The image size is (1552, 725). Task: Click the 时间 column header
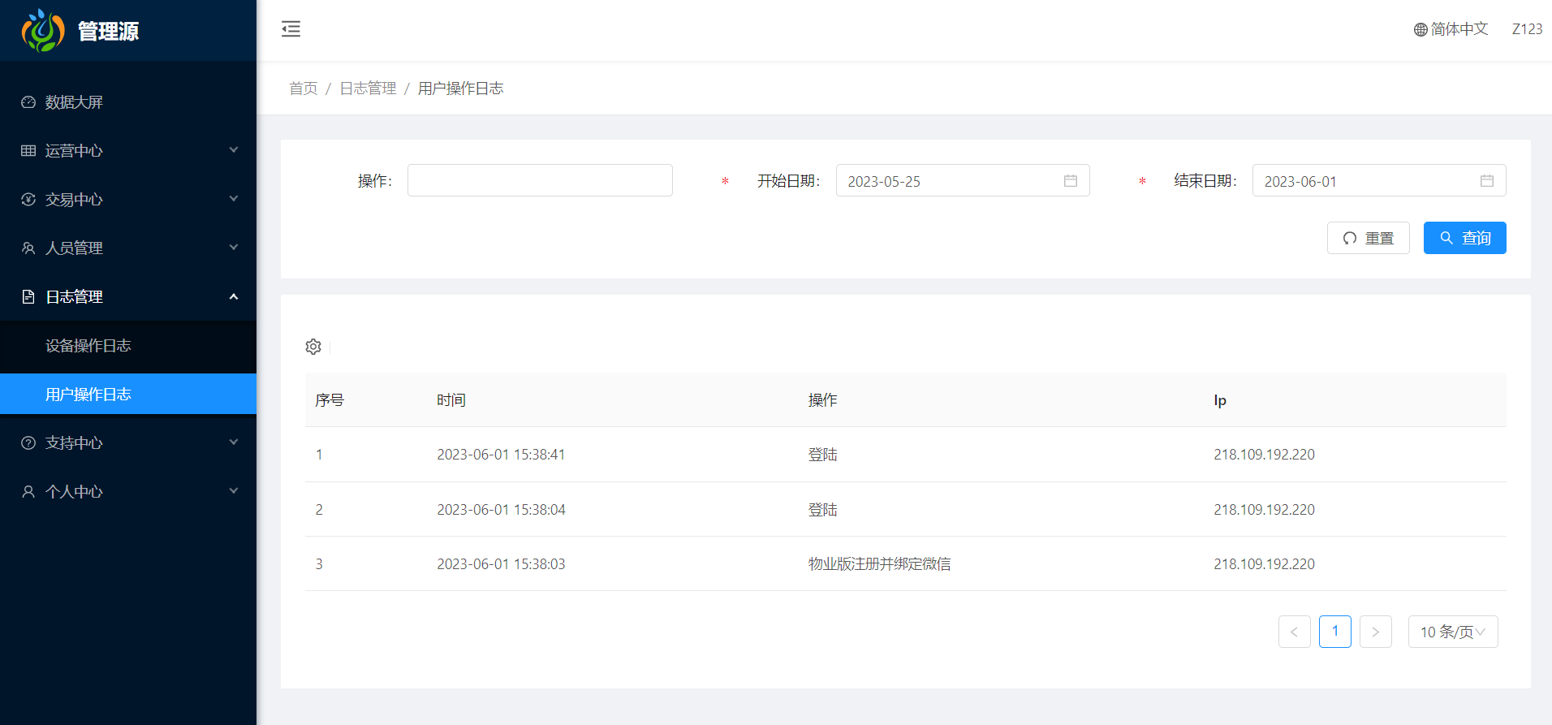click(x=451, y=400)
